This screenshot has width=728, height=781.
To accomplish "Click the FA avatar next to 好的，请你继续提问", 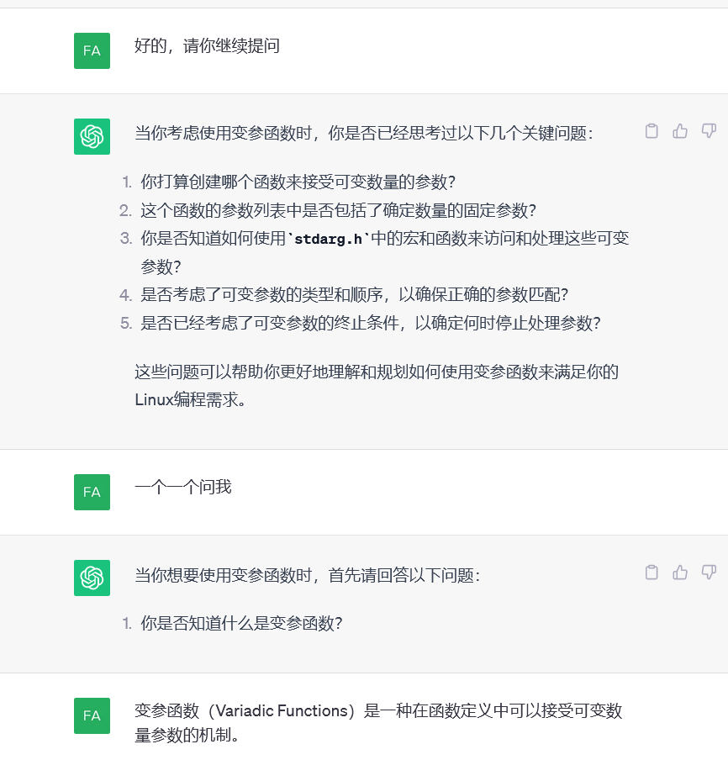I will [x=92, y=50].
